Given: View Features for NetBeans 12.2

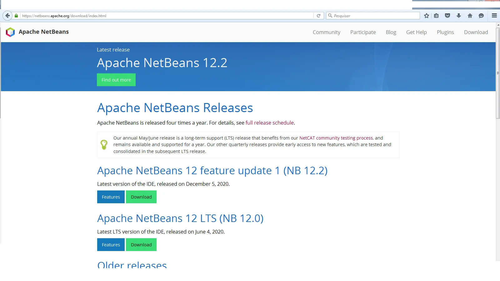Looking at the screenshot, I should coord(111,197).
